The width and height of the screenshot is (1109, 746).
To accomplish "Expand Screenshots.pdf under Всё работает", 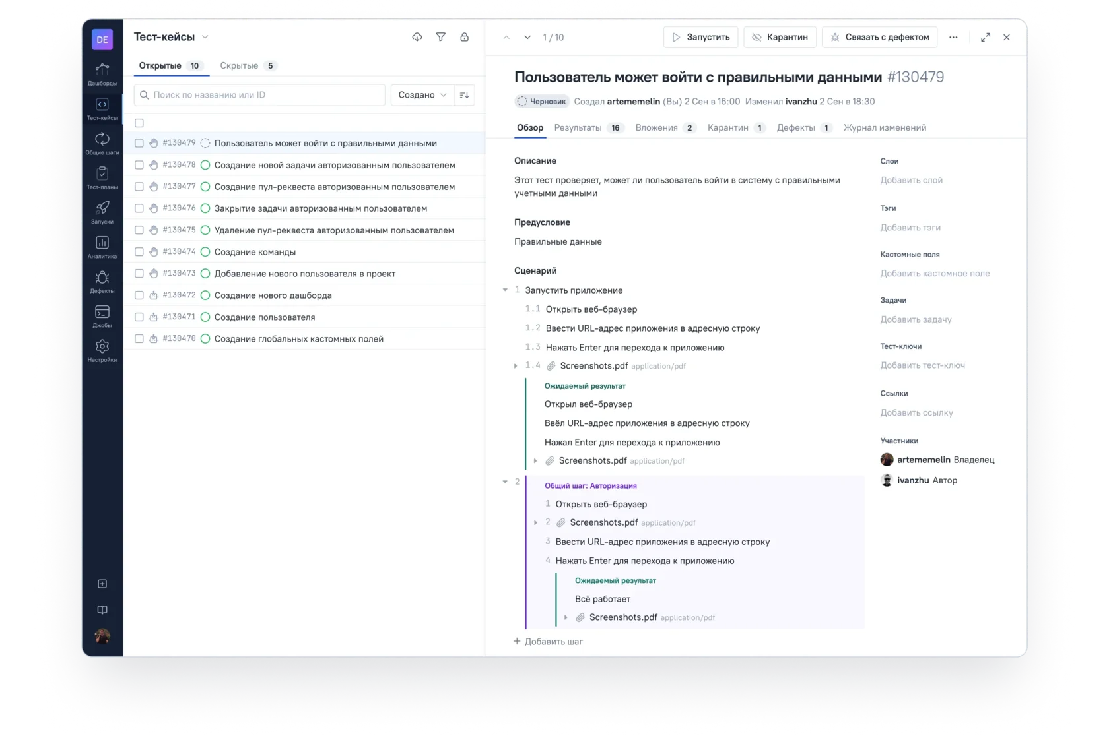I will click(566, 618).
